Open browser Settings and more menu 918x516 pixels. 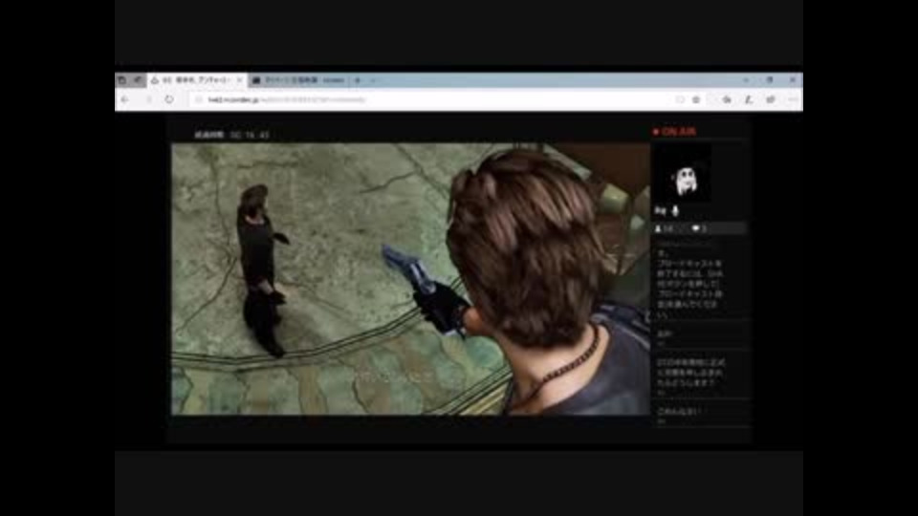tap(792, 100)
